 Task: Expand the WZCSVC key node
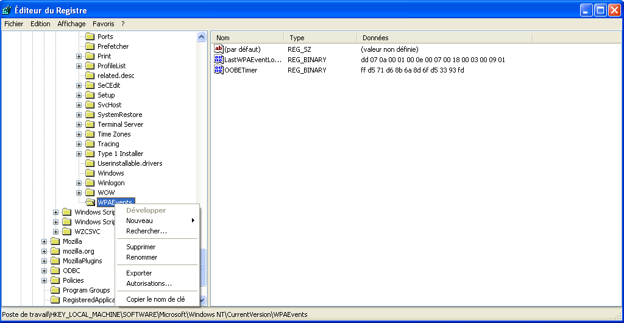point(56,232)
